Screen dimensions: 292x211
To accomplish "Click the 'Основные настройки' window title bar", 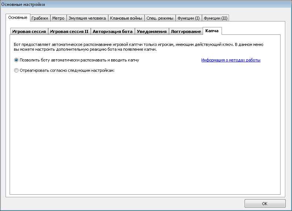I will pos(146,4).
